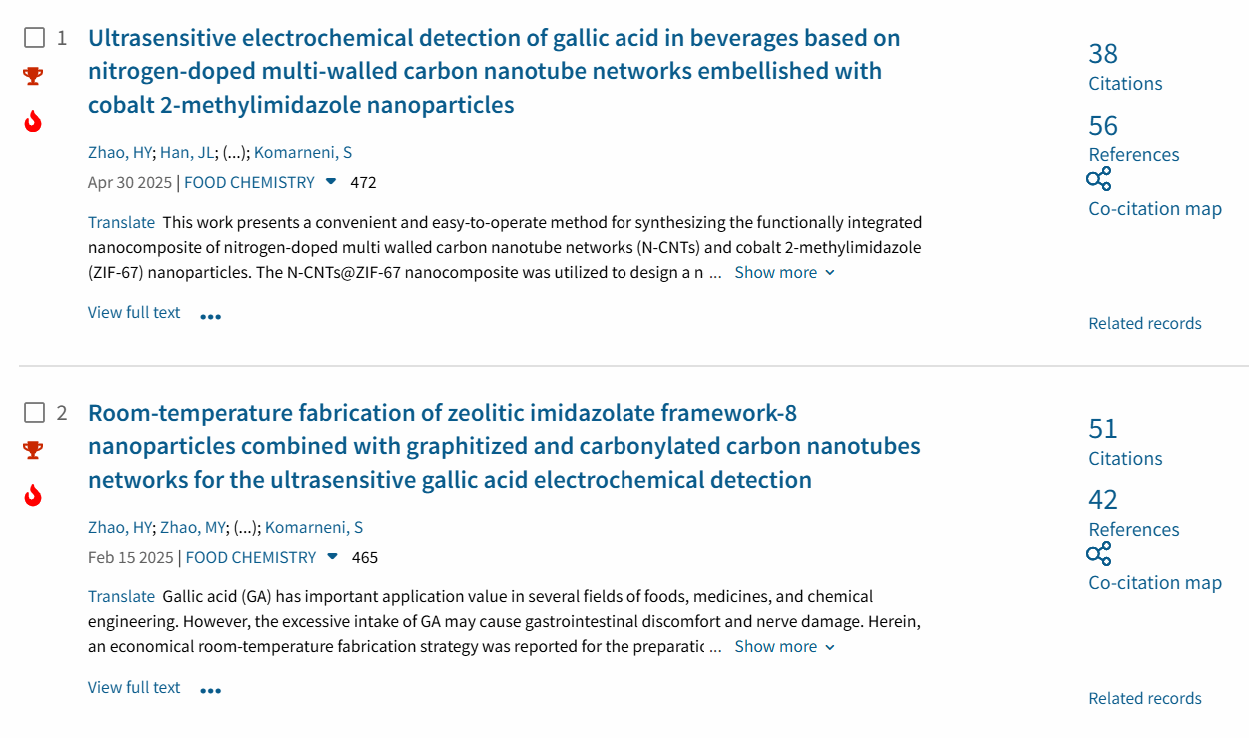Translate the first record's abstract
The width and height of the screenshot is (1249, 738).
coord(121,222)
